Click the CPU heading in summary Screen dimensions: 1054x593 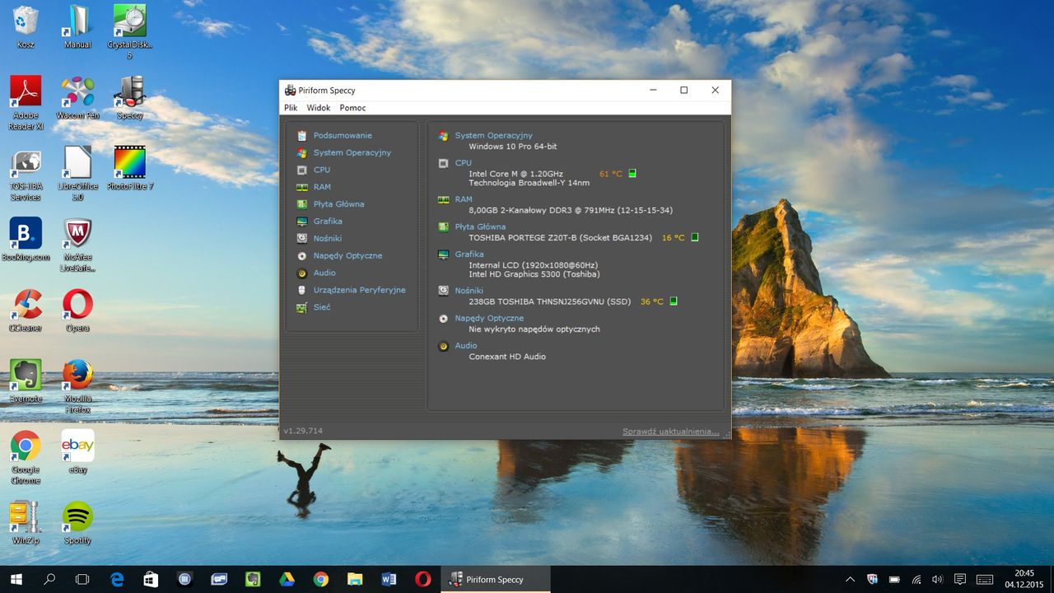pos(463,163)
